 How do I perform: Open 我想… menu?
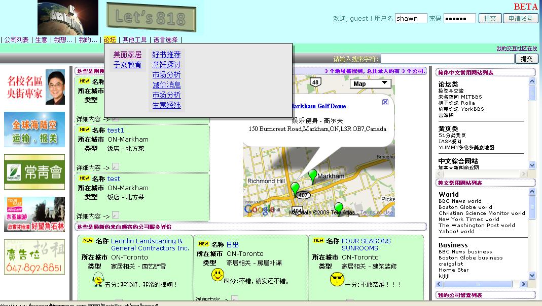[63, 40]
